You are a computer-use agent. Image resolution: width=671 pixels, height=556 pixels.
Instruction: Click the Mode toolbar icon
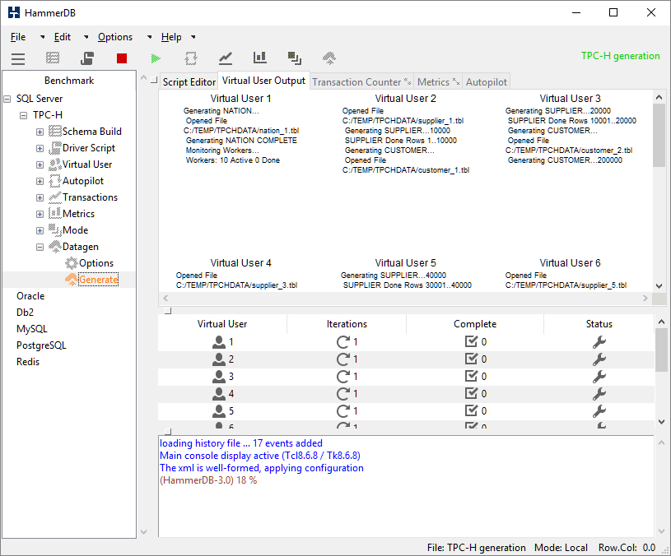click(295, 58)
